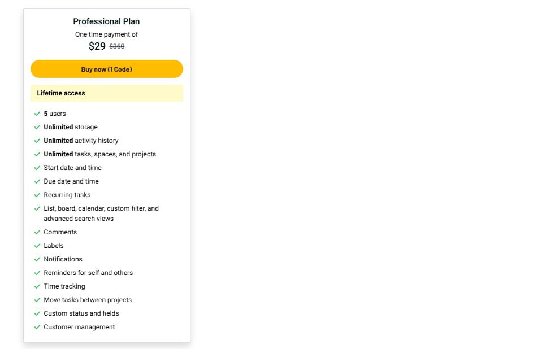Click the checkmark next to Customer management
550x349 pixels.
(x=37, y=327)
